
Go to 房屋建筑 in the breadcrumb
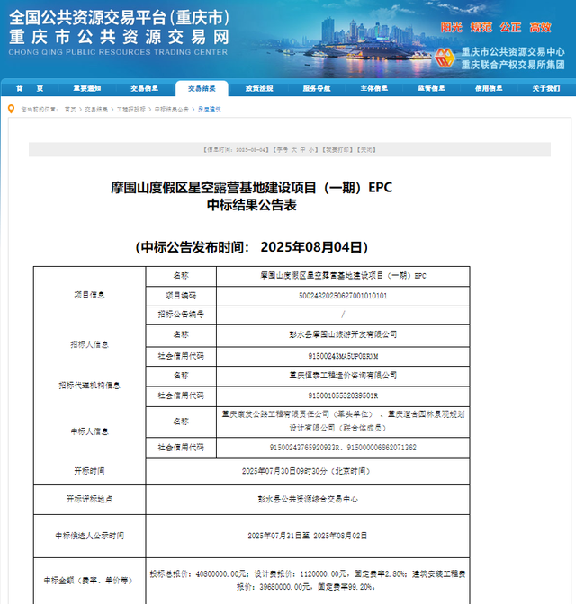(209, 110)
